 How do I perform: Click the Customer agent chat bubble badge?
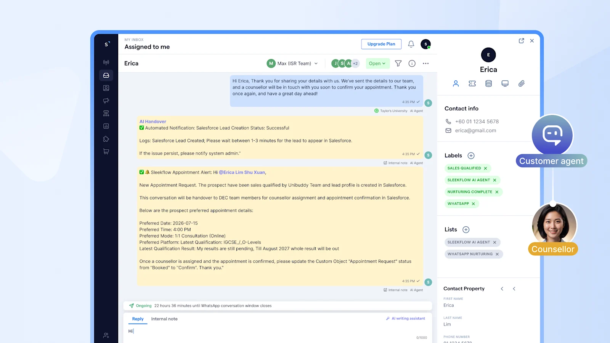click(x=552, y=135)
